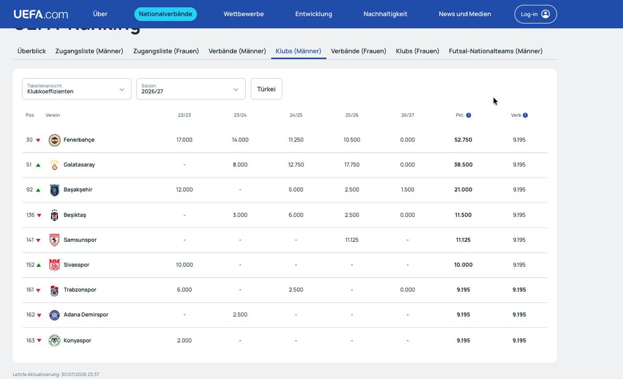Select the Klubs (Männer) tab

click(298, 51)
